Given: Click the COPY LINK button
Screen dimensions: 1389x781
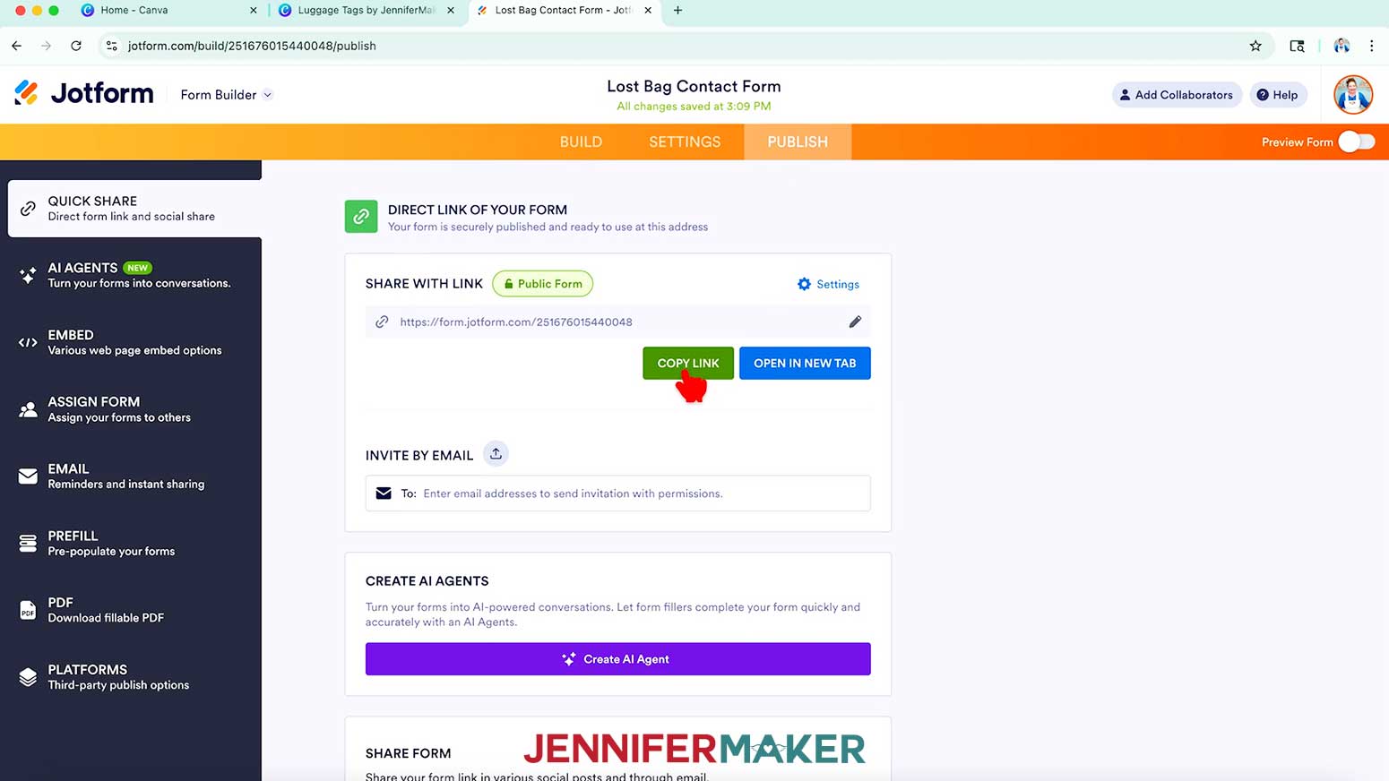Looking at the screenshot, I should pos(688,363).
